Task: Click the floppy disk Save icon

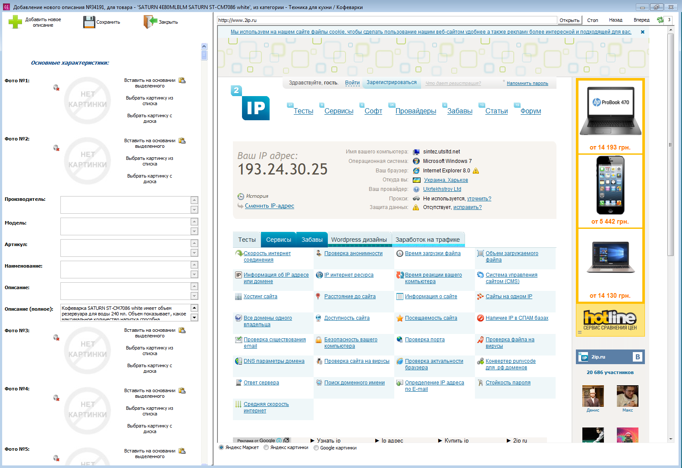Action: [89, 22]
